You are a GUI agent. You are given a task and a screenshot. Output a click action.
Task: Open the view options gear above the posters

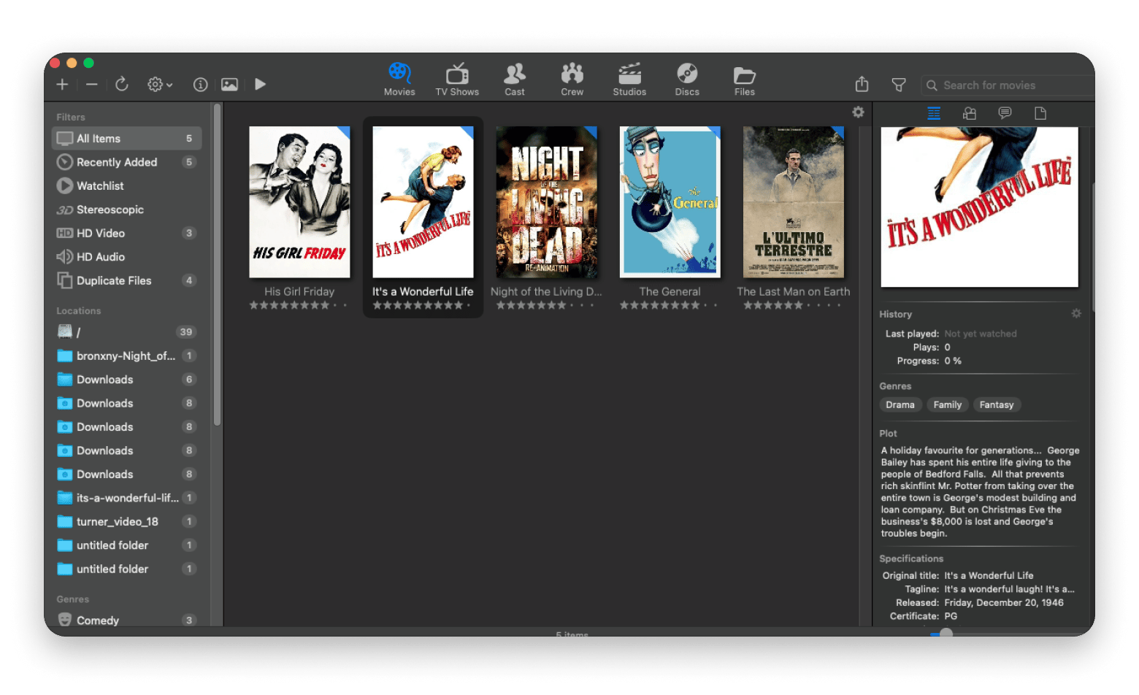pos(858,112)
